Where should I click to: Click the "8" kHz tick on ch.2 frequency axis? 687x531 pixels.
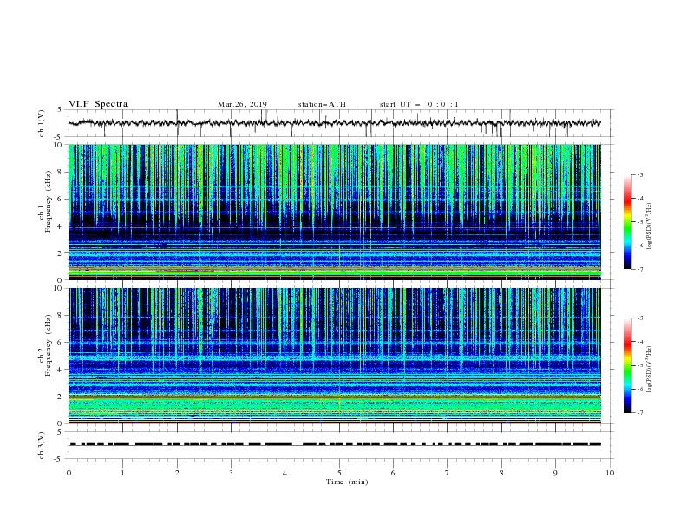pos(62,316)
